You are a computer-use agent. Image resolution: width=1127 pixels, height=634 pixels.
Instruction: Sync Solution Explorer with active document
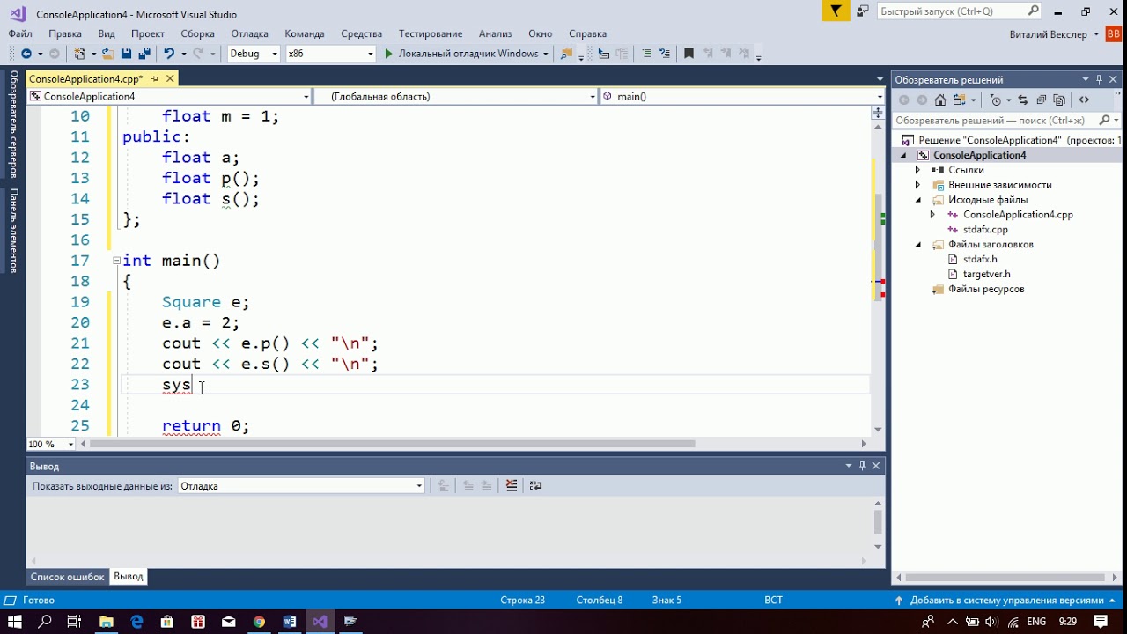click(1022, 100)
